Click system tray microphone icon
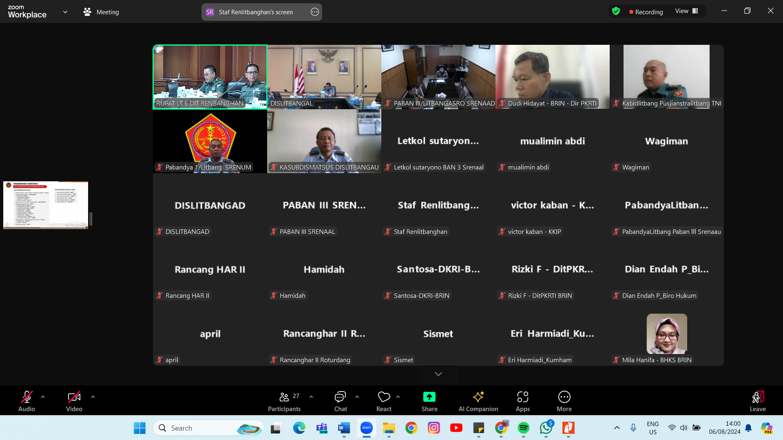 point(633,428)
